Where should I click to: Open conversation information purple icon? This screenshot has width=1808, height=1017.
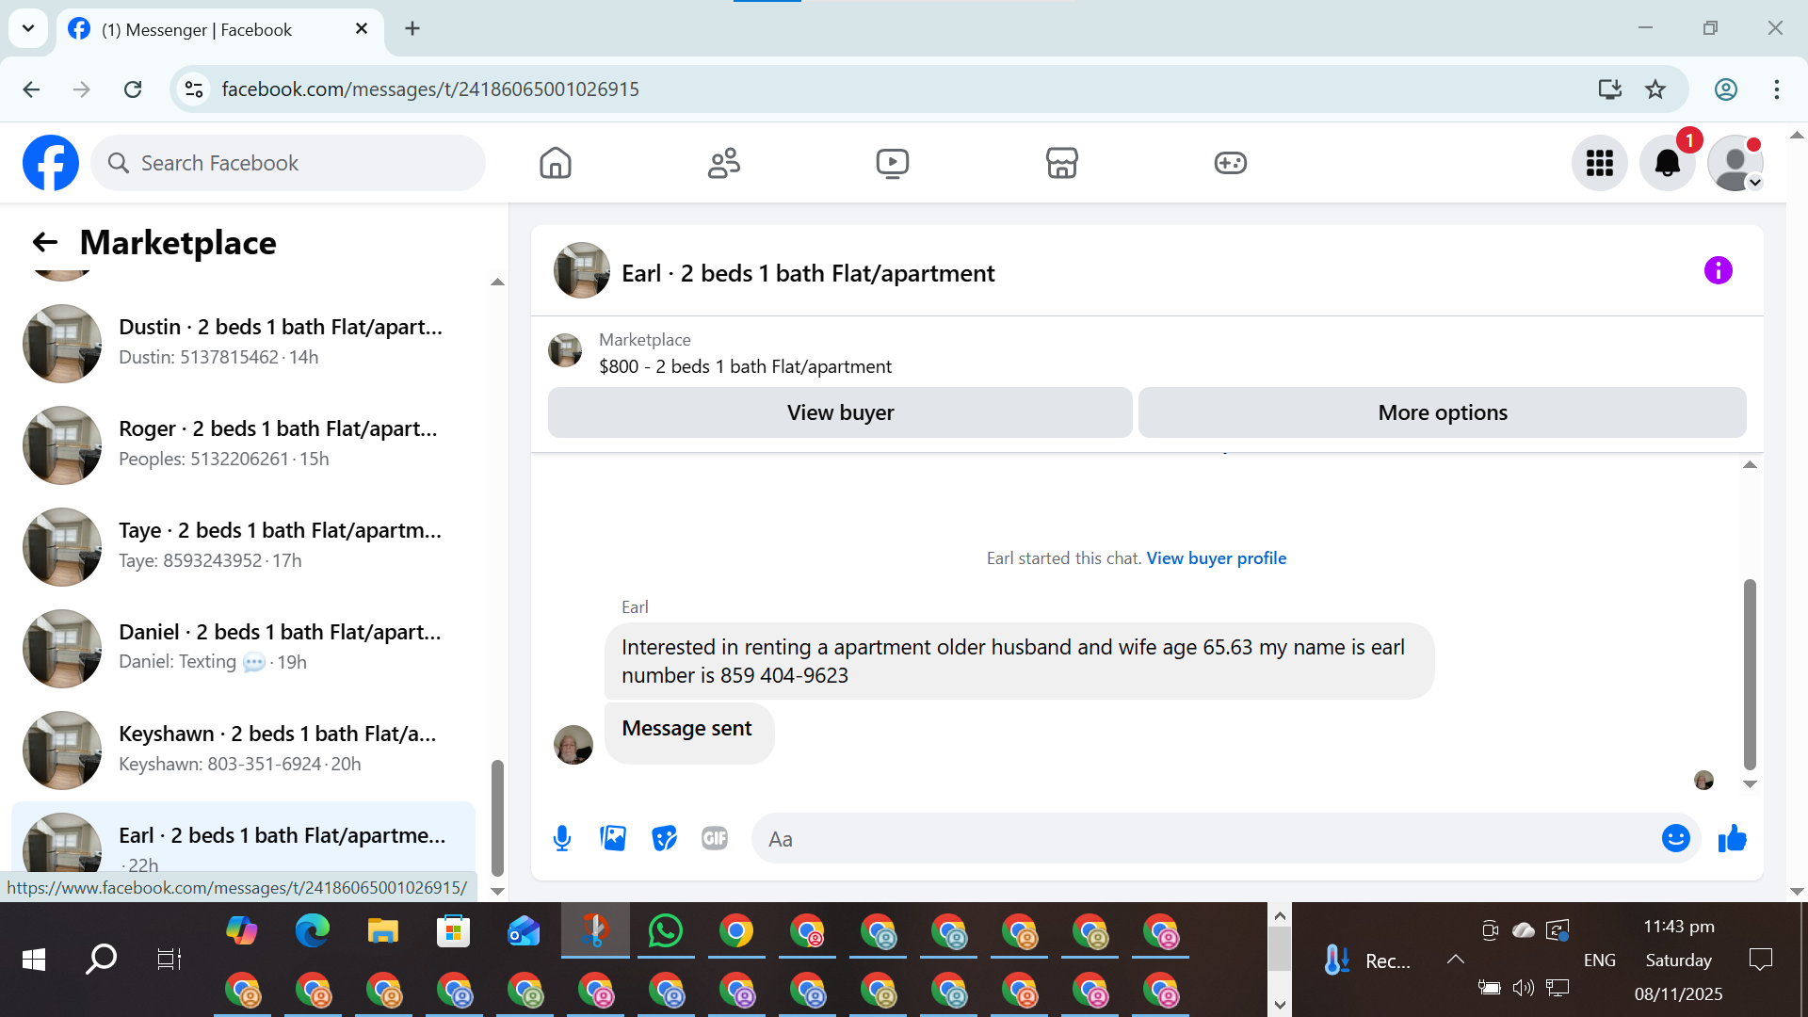tap(1718, 271)
